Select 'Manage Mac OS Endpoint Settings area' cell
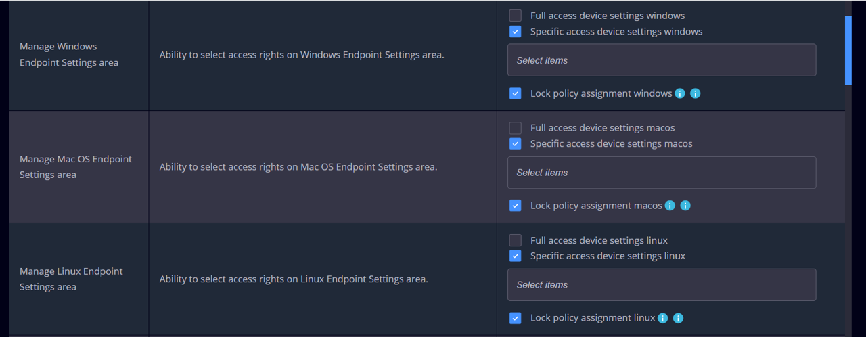Screen dimensions: 866x337 [79, 167]
